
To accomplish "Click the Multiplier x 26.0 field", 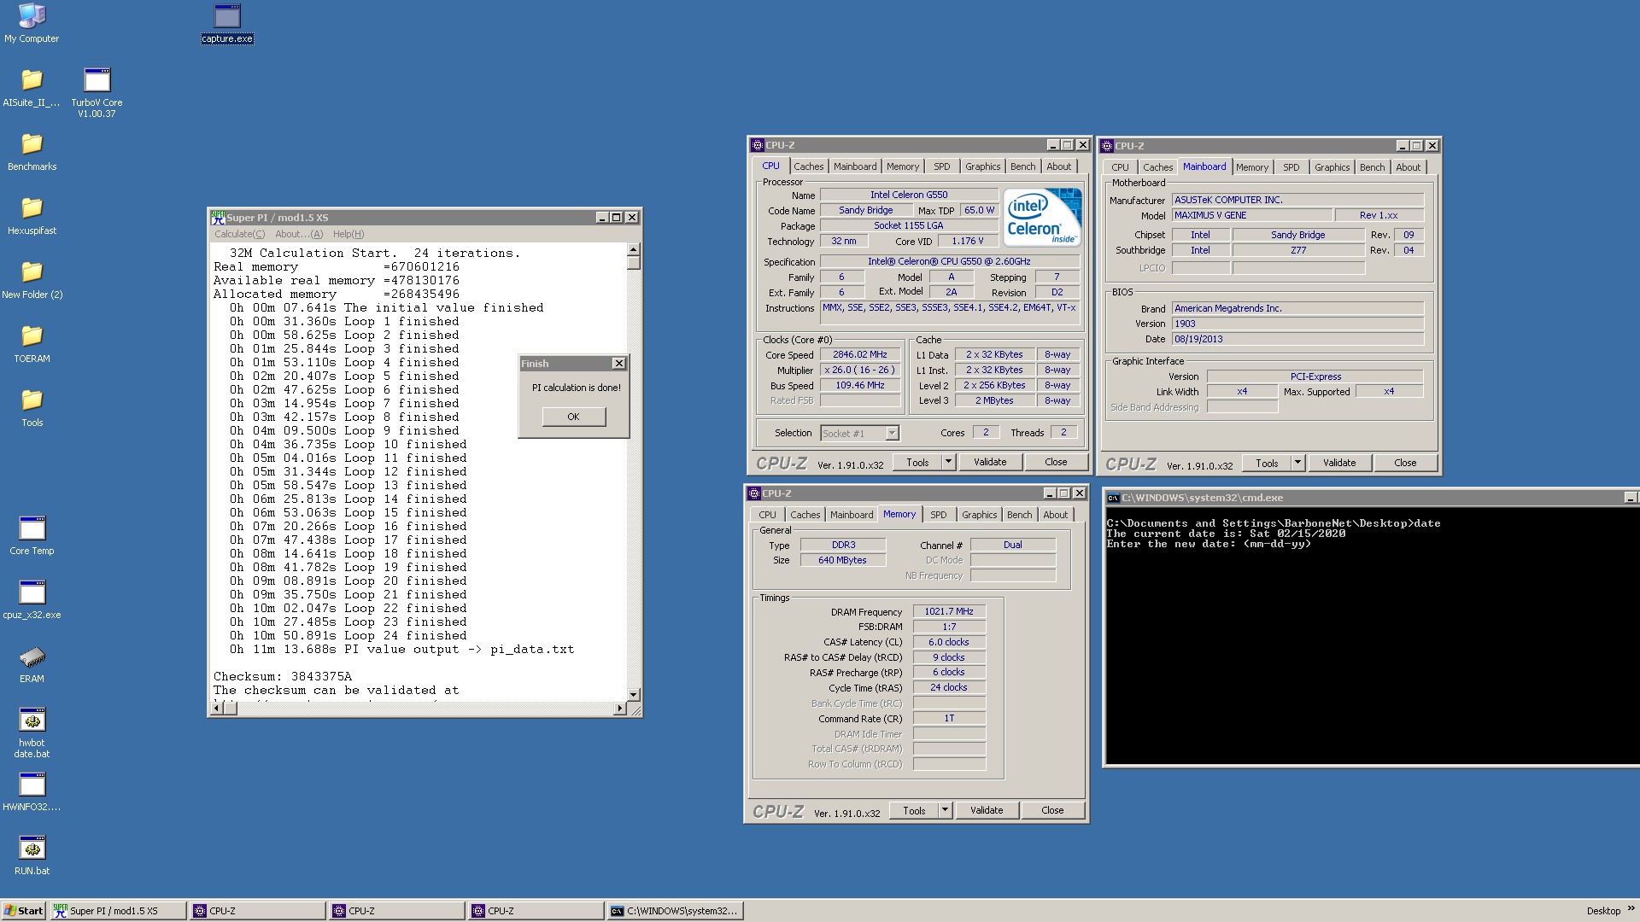I will (x=860, y=370).
